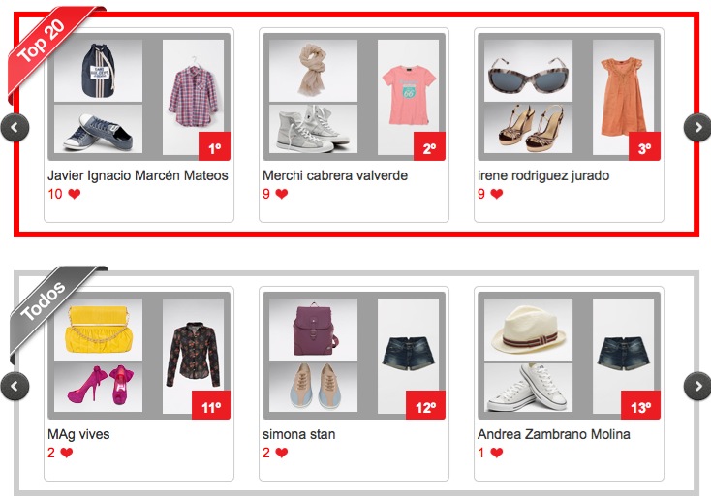
Task: Select the Todos ribbon label
Action: [x=45, y=300]
